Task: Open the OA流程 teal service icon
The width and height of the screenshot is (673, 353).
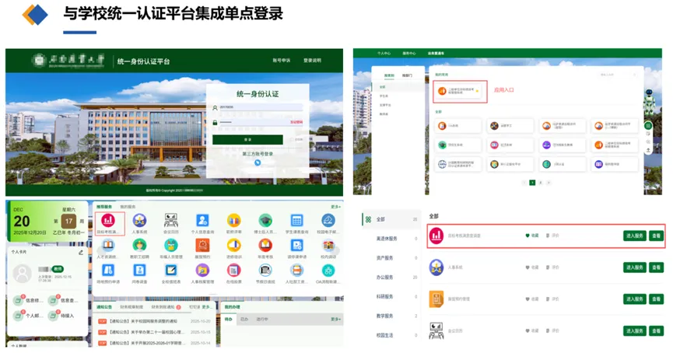Action: pyautogui.click(x=328, y=271)
